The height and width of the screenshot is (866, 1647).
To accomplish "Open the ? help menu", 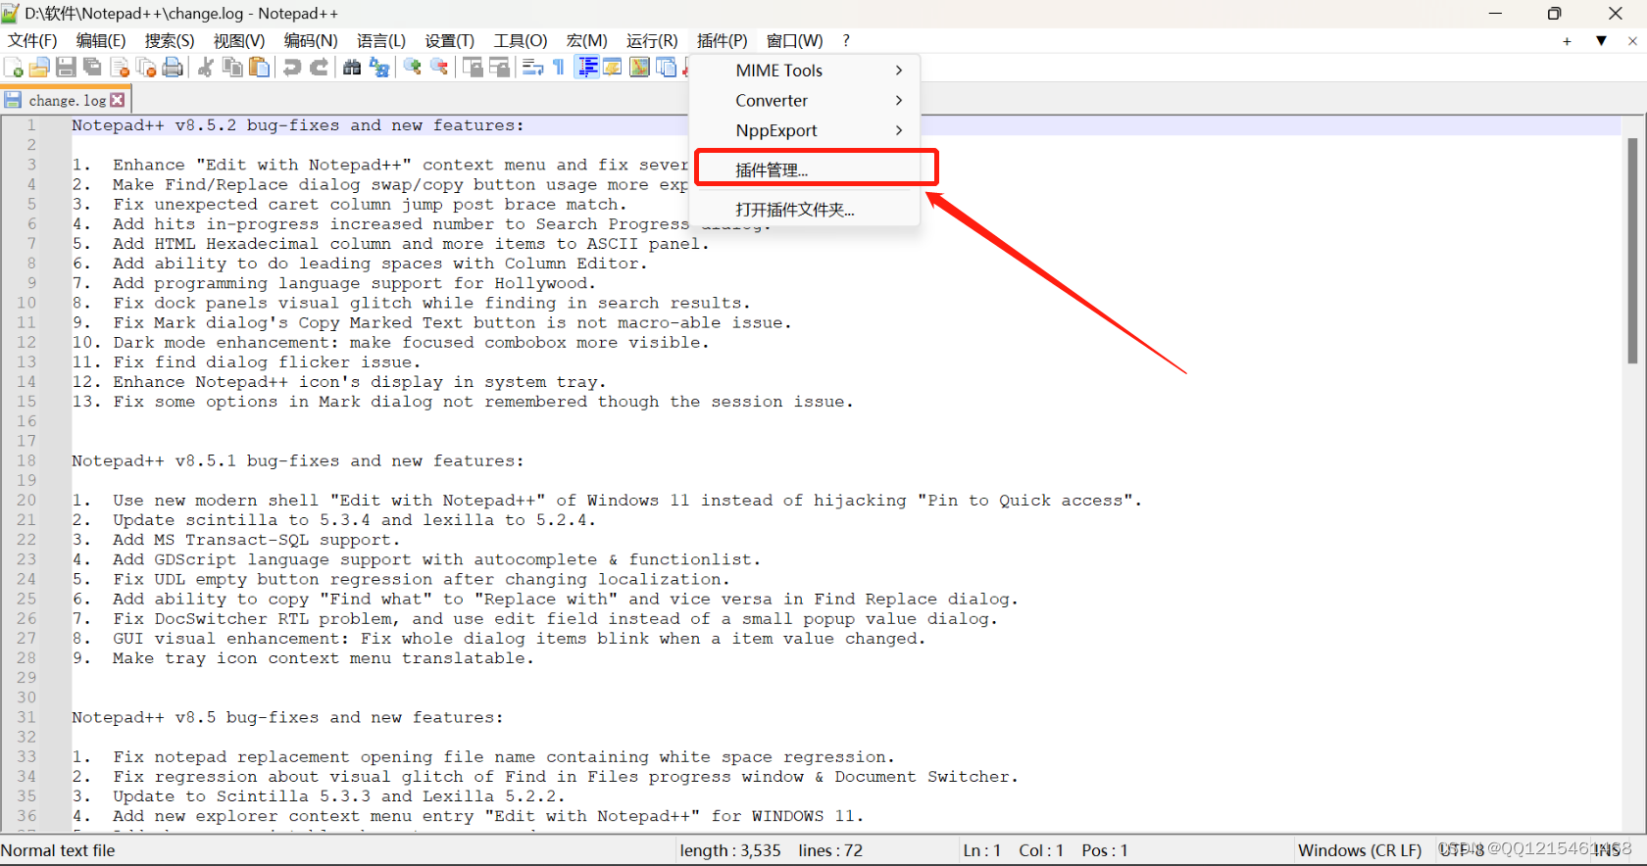I will [846, 40].
